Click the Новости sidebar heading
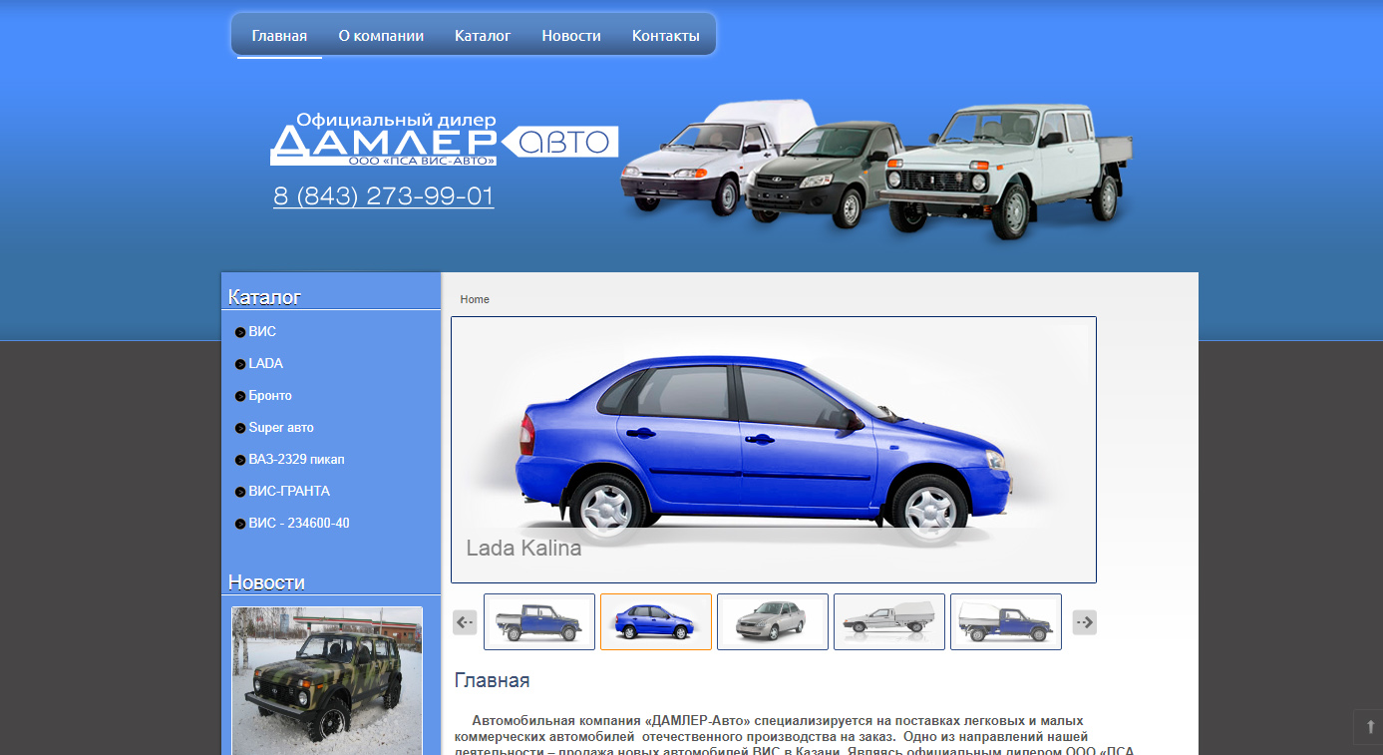Screen dimensions: 1383x755 (266, 582)
